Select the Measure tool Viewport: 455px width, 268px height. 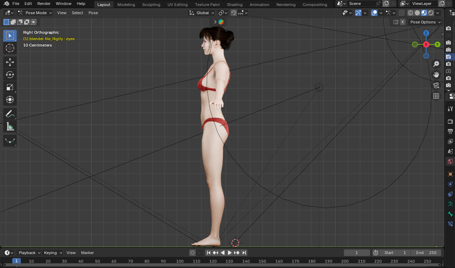10,126
